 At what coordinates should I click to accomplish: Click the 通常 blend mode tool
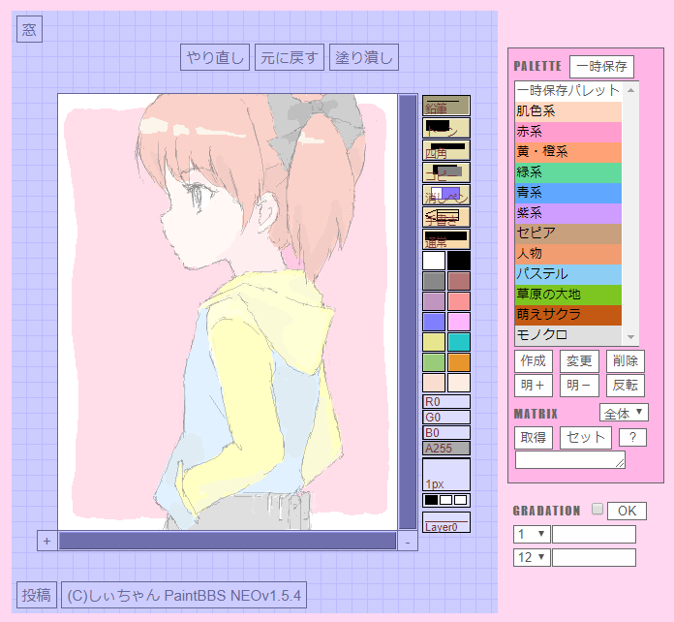coord(446,237)
